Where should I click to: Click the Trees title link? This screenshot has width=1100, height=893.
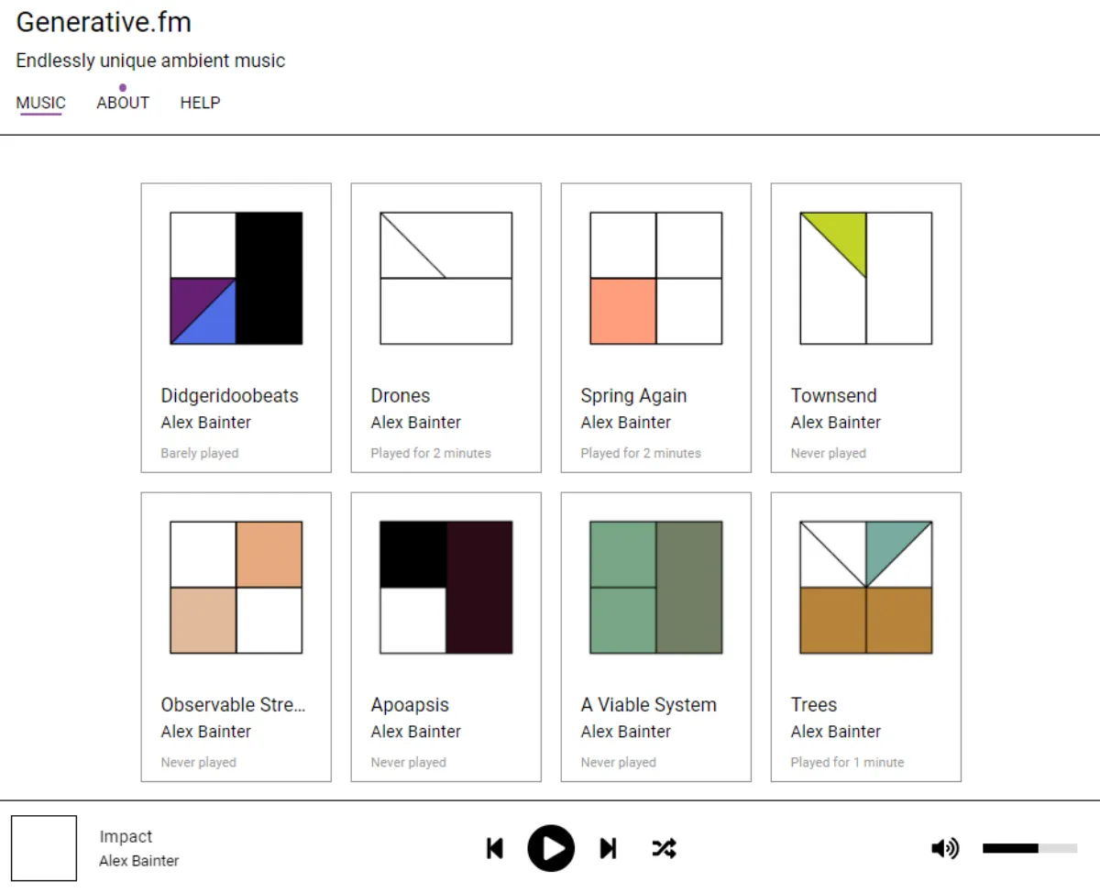click(x=814, y=704)
